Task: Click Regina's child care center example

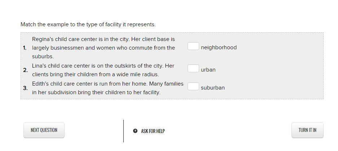Action: 104,47
